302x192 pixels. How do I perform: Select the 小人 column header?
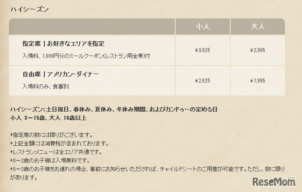pyautogui.click(x=202, y=26)
